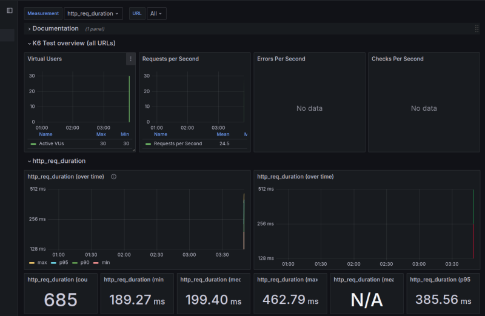The width and height of the screenshot is (485, 316).
Task: Click the Requests per Second panel title
Action: pyautogui.click(x=170, y=59)
